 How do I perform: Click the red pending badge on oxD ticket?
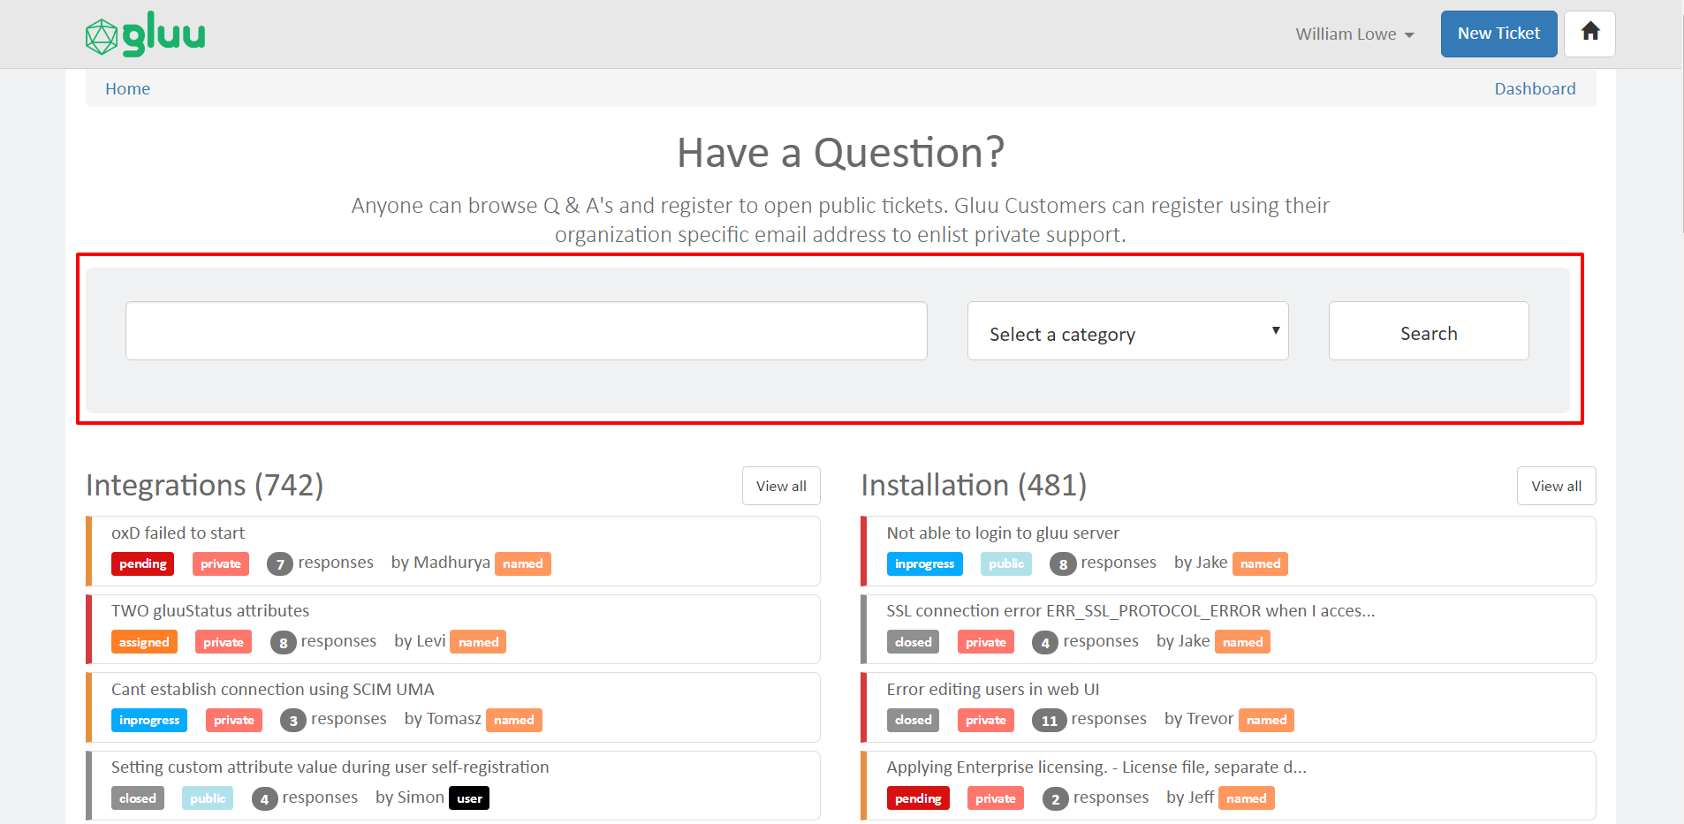tap(142, 563)
